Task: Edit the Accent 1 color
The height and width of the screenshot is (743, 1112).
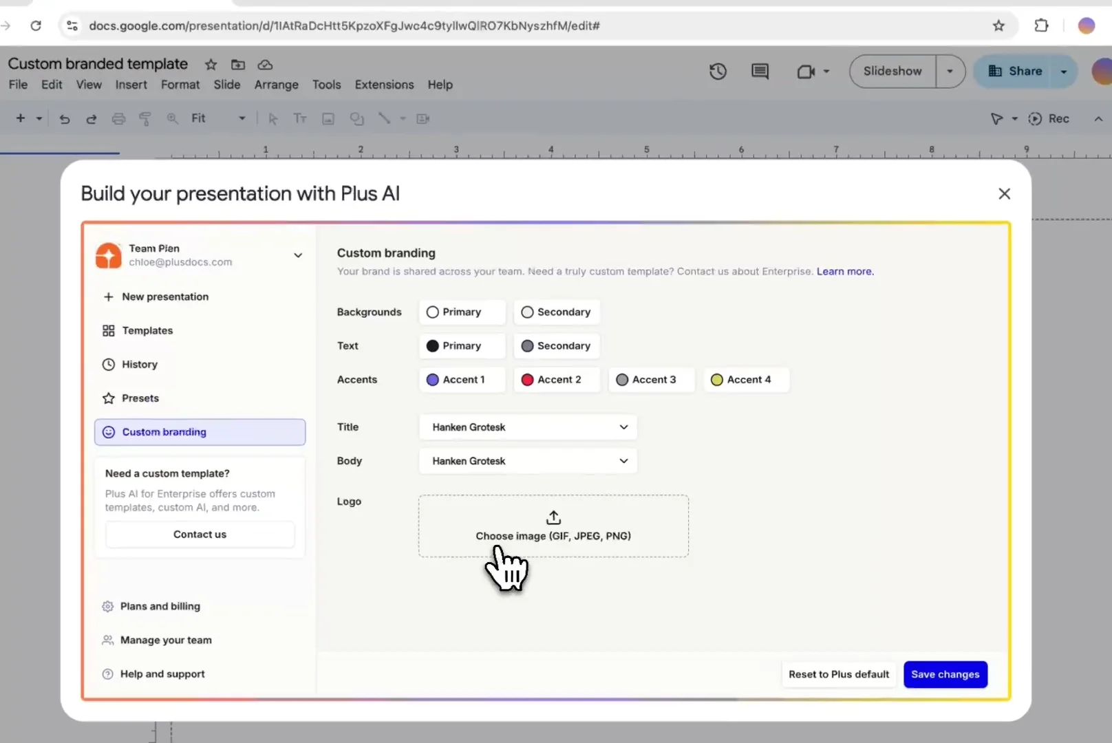Action: pyautogui.click(x=462, y=380)
